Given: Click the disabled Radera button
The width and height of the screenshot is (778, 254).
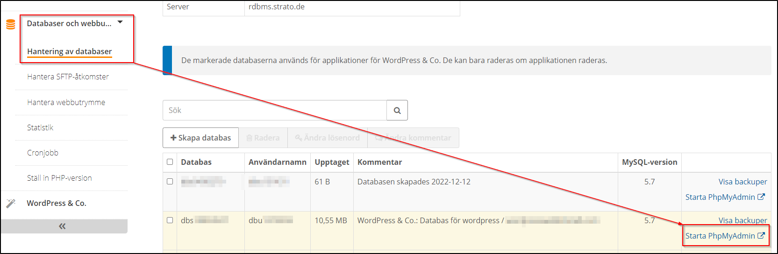Looking at the screenshot, I should tap(263, 138).
